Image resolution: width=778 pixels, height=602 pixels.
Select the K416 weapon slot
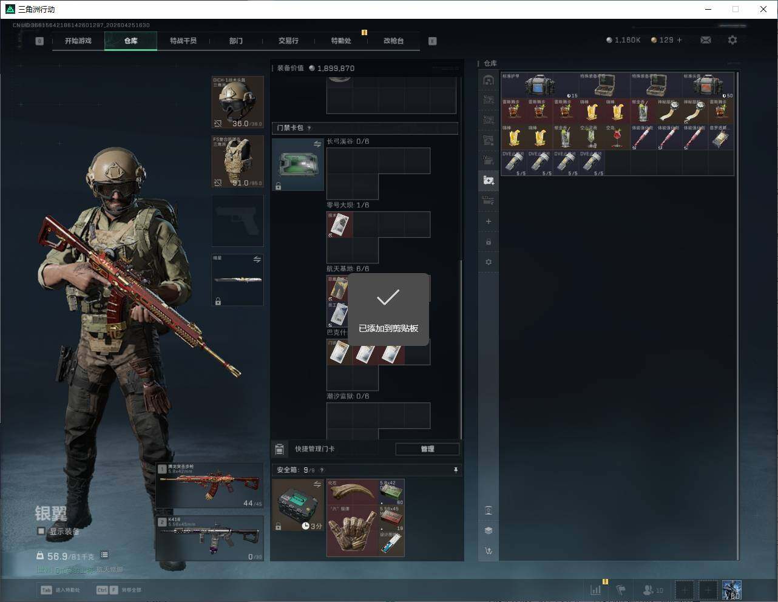tap(210, 538)
